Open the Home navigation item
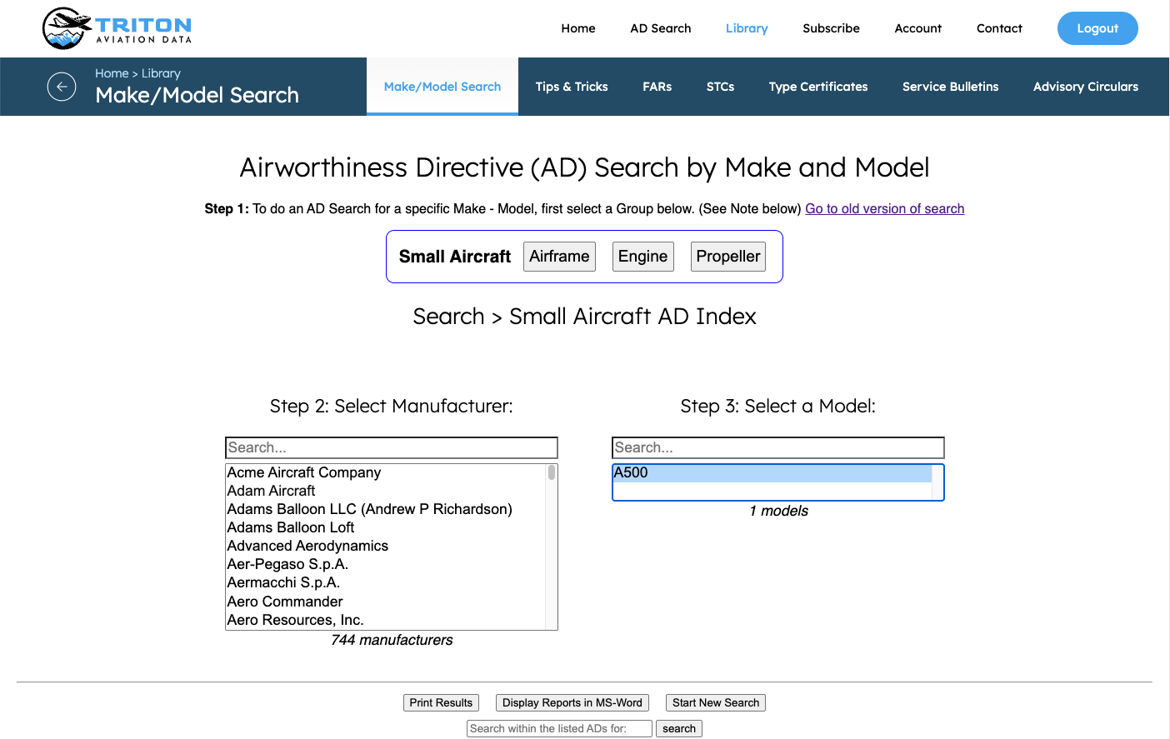The image size is (1170, 739). (578, 28)
